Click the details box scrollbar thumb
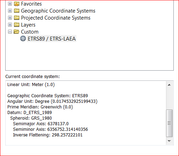This screenshot has width=179, height=156. point(169,123)
